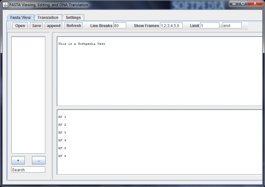Focus the Show Frames field

click(171, 25)
